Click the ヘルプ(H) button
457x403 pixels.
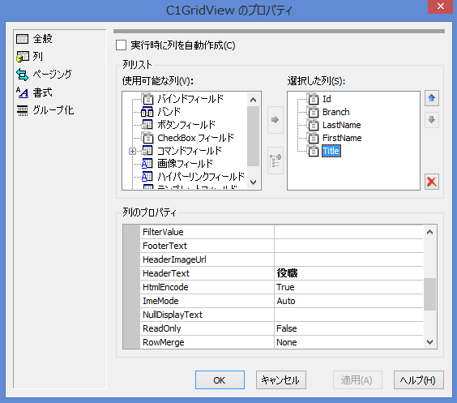point(419,380)
